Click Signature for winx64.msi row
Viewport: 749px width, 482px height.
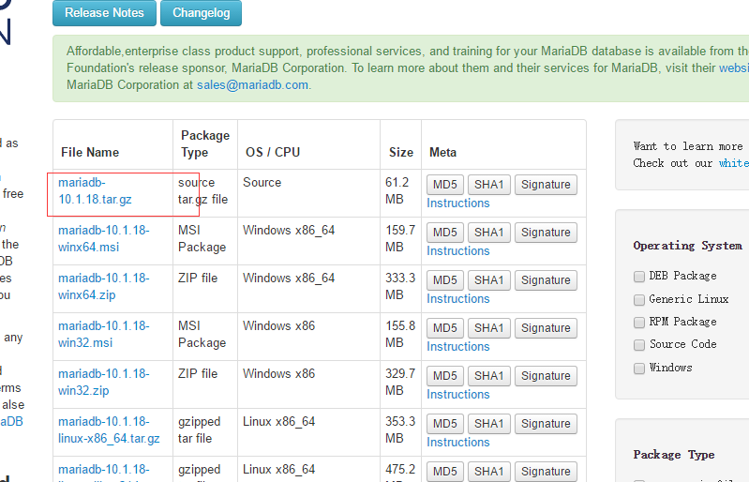pos(546,233)
